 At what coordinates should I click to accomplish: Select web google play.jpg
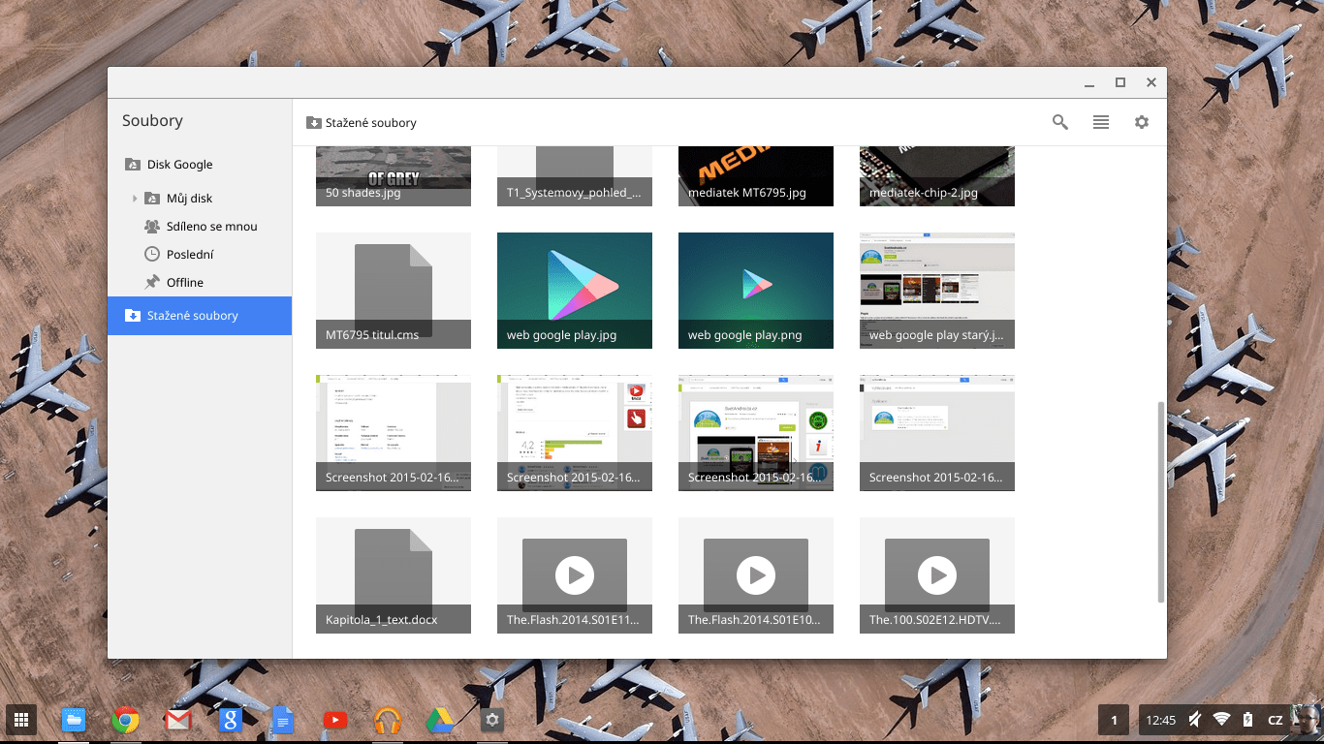(575, 291)
